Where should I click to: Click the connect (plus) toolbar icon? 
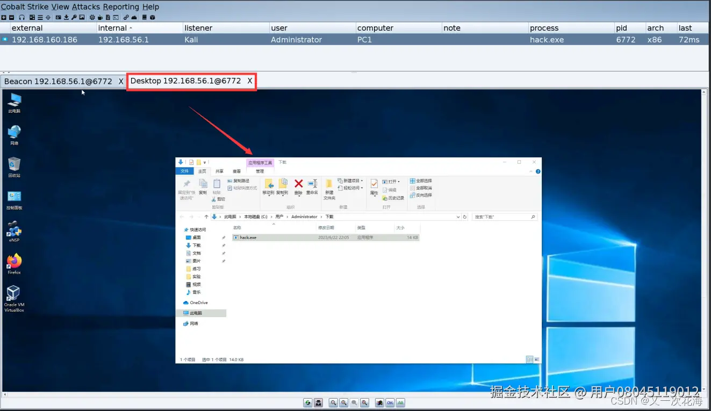(x=4, y=17)
